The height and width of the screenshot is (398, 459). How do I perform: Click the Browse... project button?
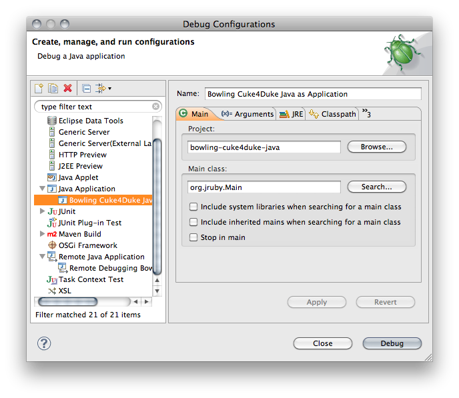pos(377,147)
